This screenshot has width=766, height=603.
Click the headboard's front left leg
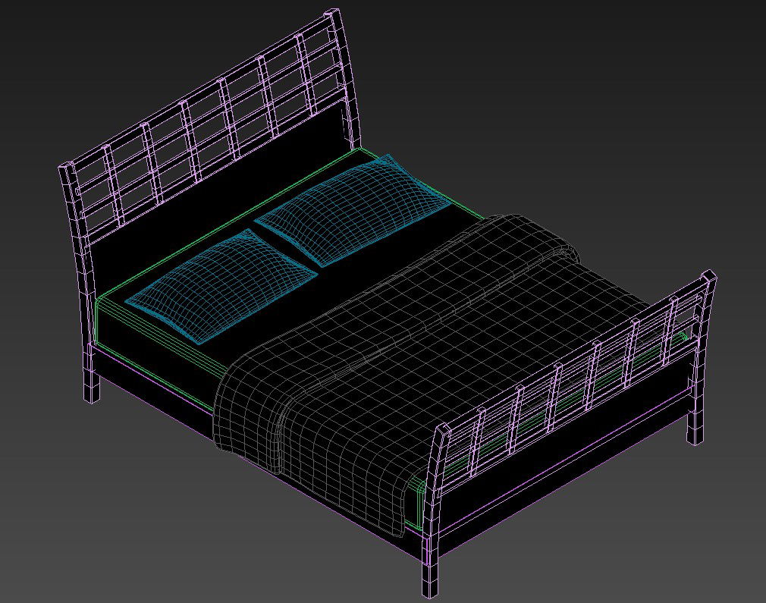click(x=91, y=379)
